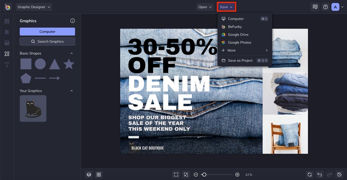Image resolution: width=347 pixels, height=180 pixels.
Task: Click the Your Graphics heading
Action: pos(31,91)
